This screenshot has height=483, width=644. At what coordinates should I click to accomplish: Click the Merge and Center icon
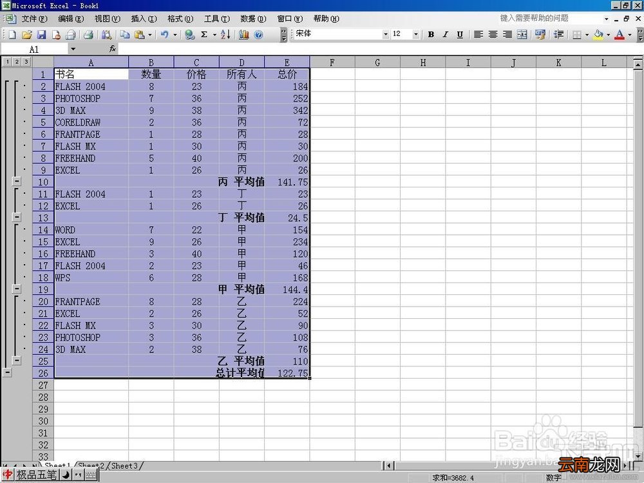[522, 35]
